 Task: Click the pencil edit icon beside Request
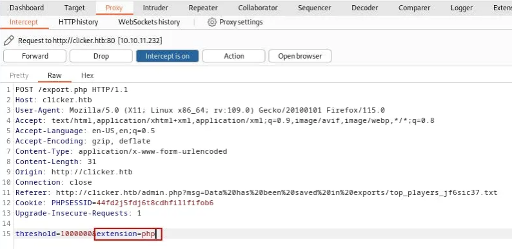[x=9, y=41]
